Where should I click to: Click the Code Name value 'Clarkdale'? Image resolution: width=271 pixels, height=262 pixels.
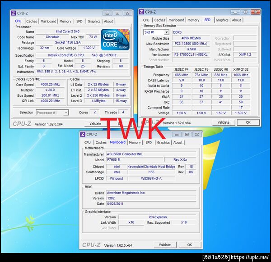52,37
